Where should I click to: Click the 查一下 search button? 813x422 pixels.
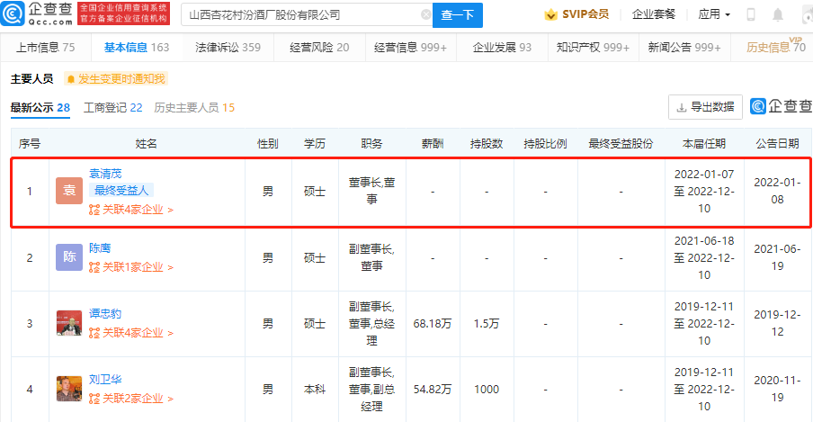457,15
